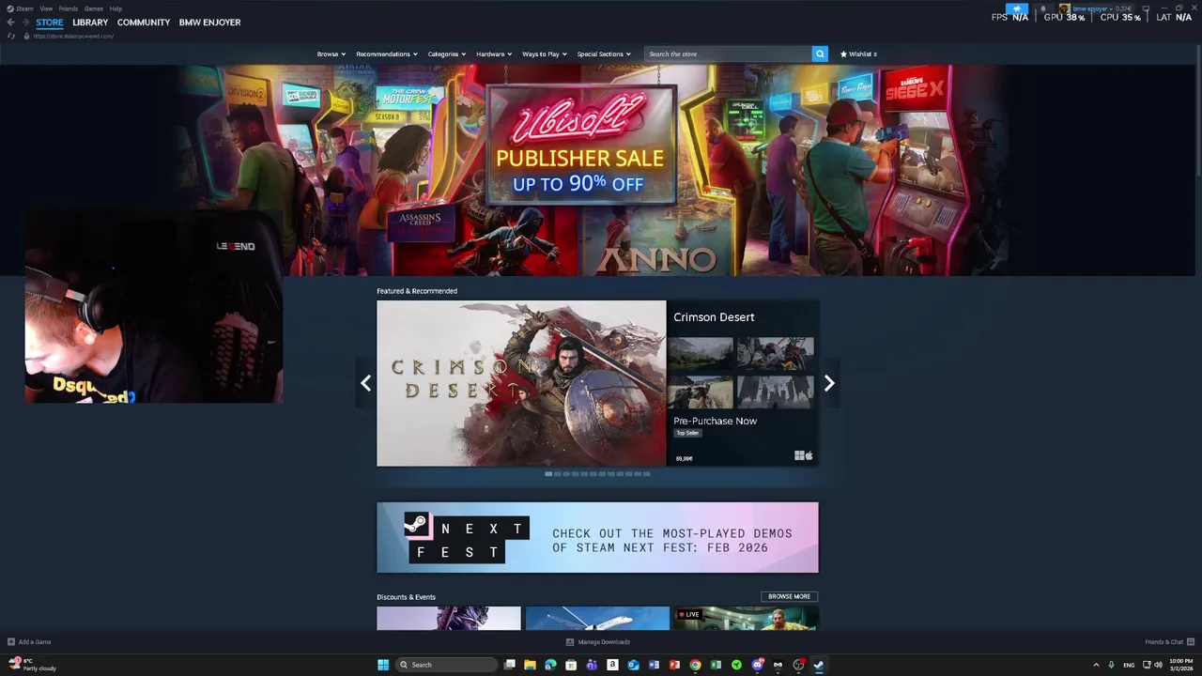Click the forward navigation arrow in Steam

coord(24,22)
